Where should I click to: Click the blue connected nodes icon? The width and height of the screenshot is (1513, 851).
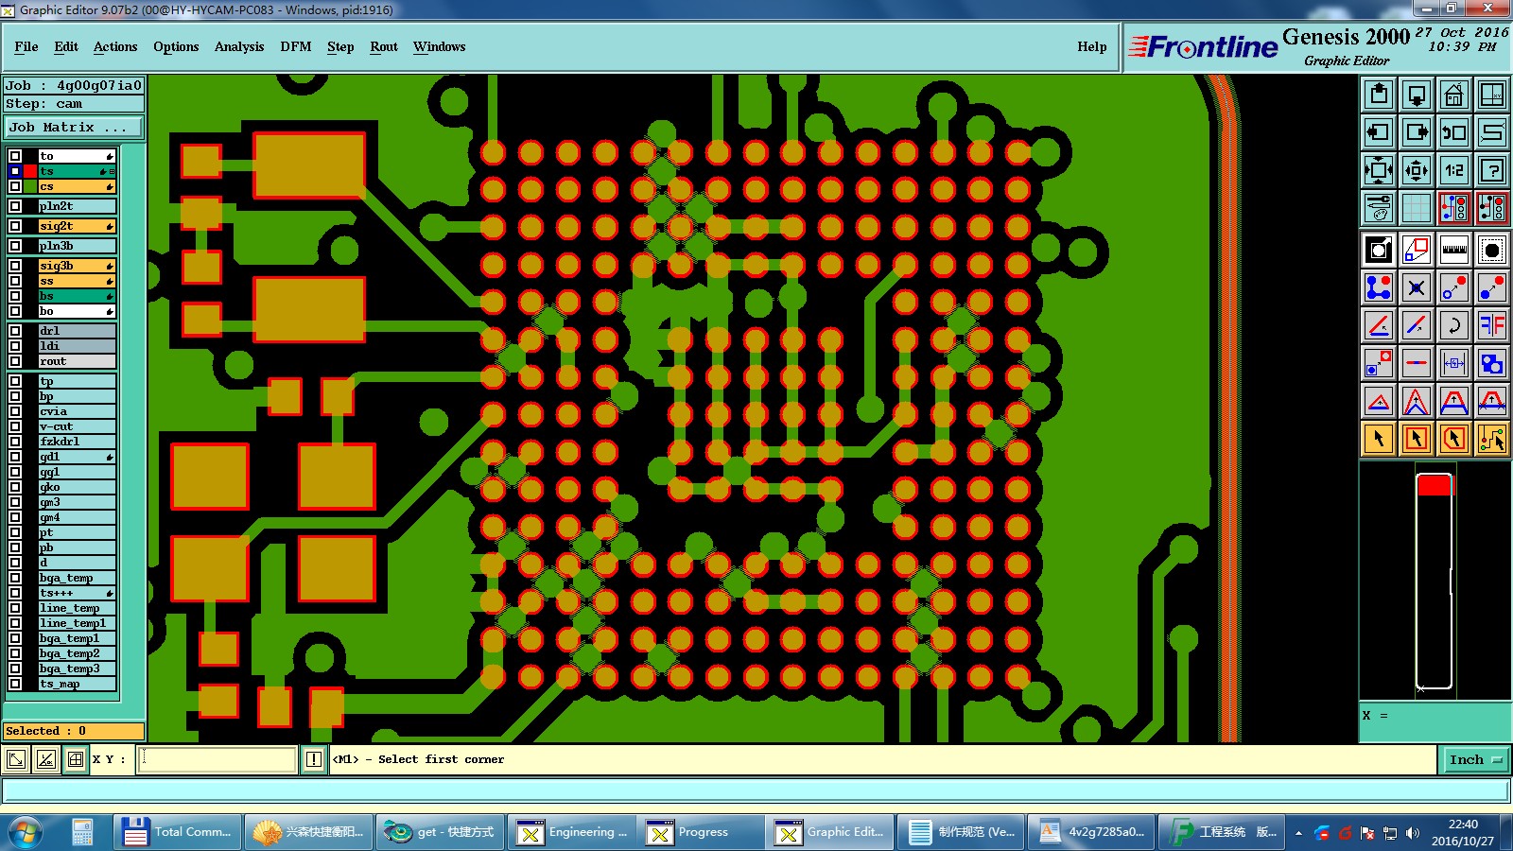[1379, 287]
